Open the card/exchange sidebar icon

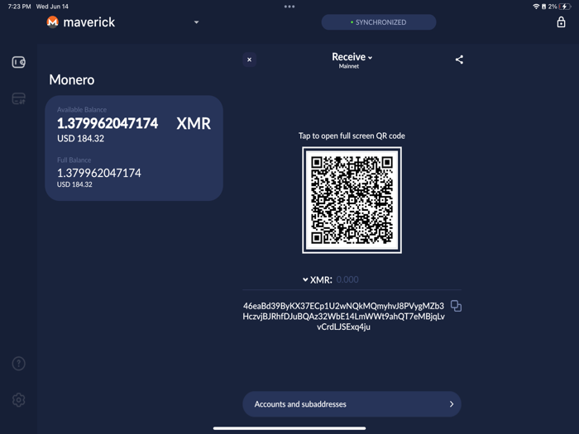pos(18,98)
